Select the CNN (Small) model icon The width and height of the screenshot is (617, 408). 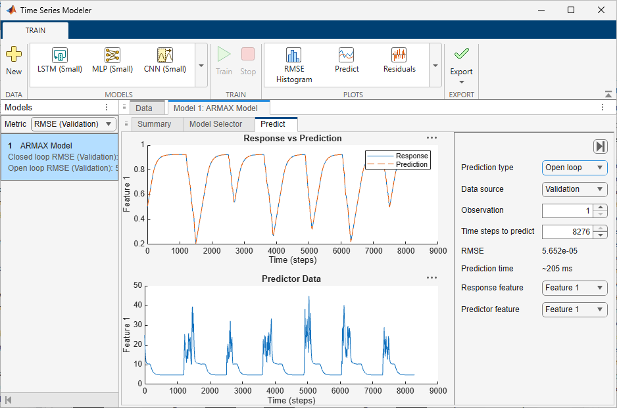tap(165, 55)
